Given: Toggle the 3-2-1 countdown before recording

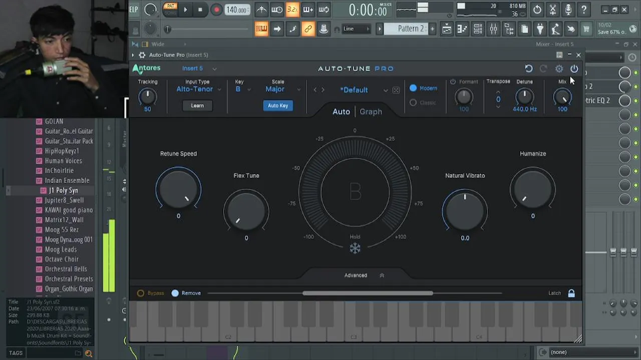Looking at the screenshot, I should (292, 9).
